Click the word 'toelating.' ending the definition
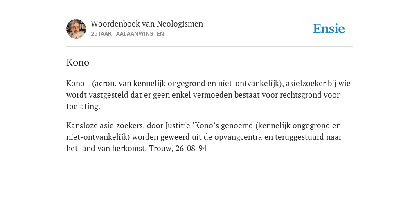Viewport: 419px width, 209px height. tap(83, 107)
